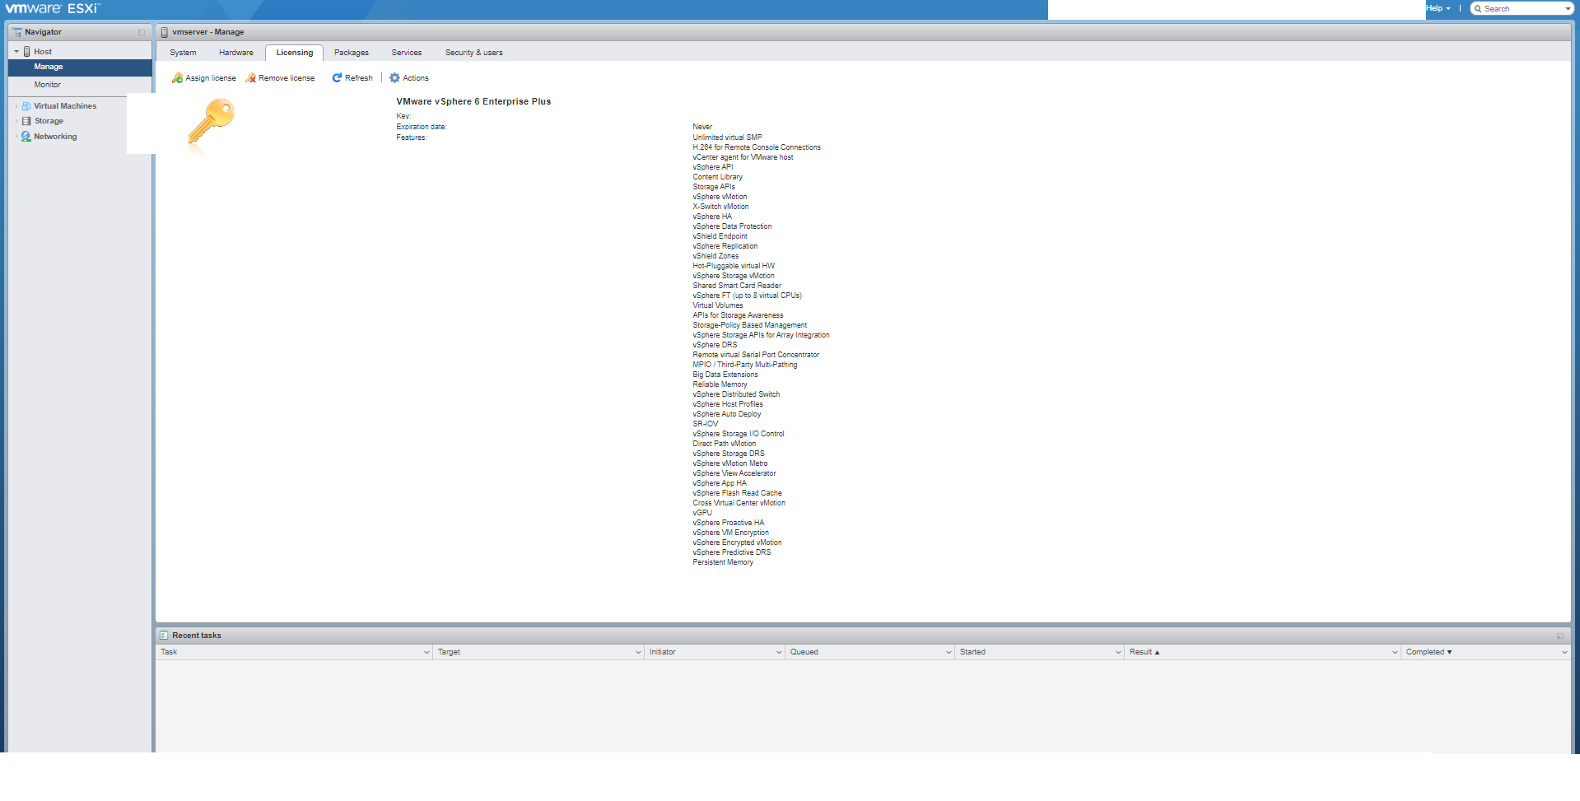Click the blue Refresh arrow icon
1580x801 pixels.
pyautogui.click(x=337, y=78)
